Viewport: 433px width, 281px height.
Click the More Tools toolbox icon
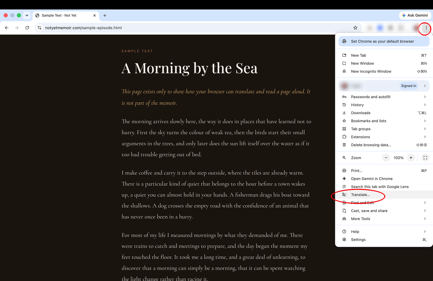click(x=344, y=219)
